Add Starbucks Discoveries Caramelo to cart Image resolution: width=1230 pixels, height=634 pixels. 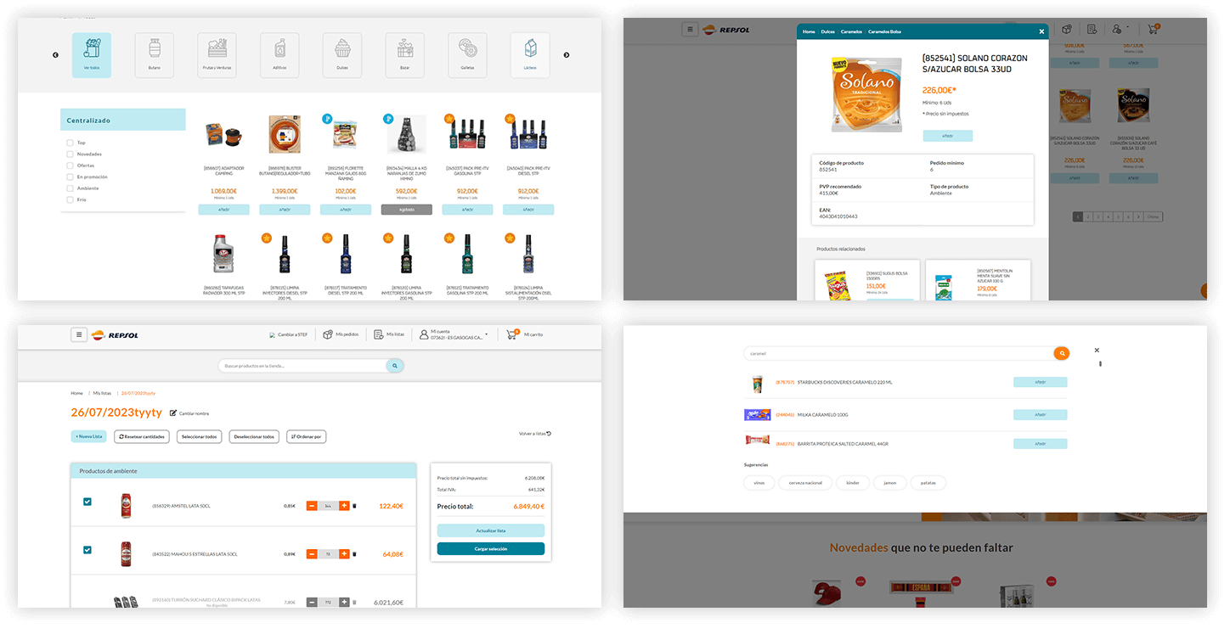(x=1040, y=383)
